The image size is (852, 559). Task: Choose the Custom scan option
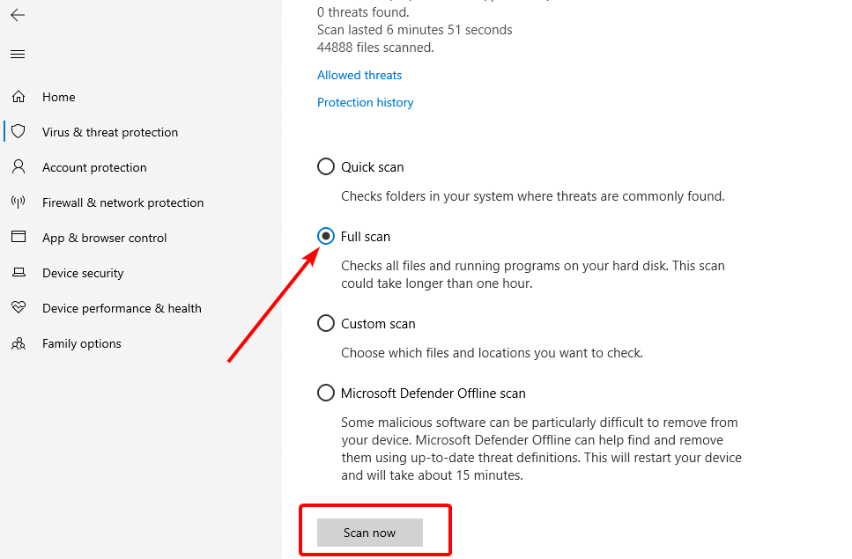point(326,323)
